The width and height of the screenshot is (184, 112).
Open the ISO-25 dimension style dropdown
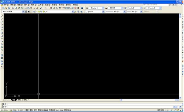122,8
